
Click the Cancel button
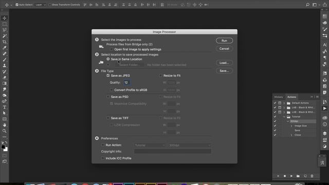[x=224, y=49]
